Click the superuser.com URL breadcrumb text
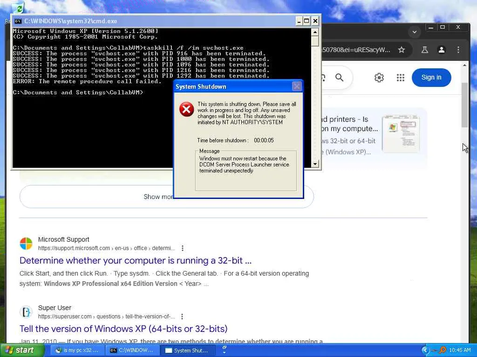 coord(107,317)
